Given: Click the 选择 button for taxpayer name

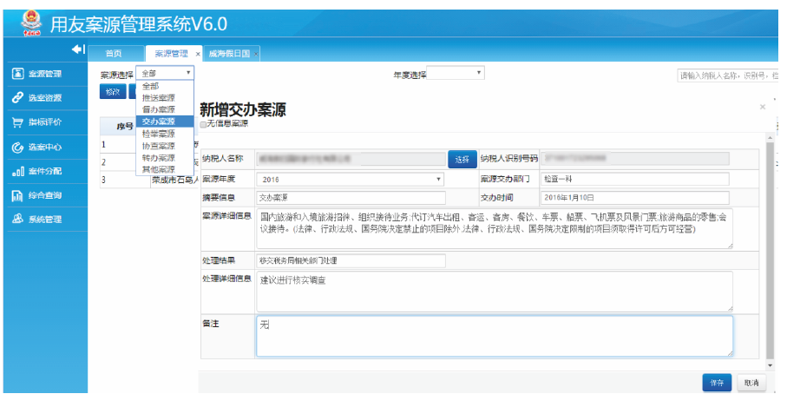Looking at the screenshot, I should 462,159.
